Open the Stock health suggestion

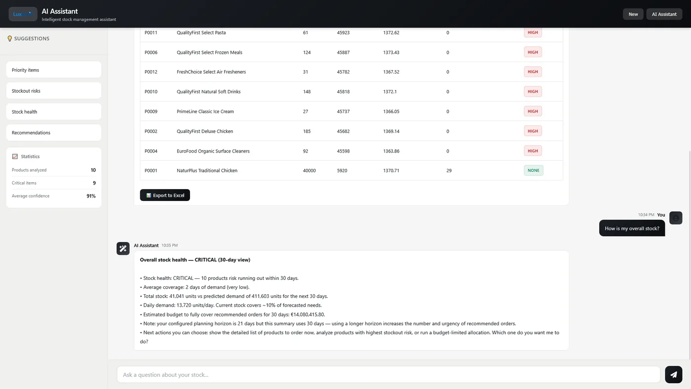54,112
